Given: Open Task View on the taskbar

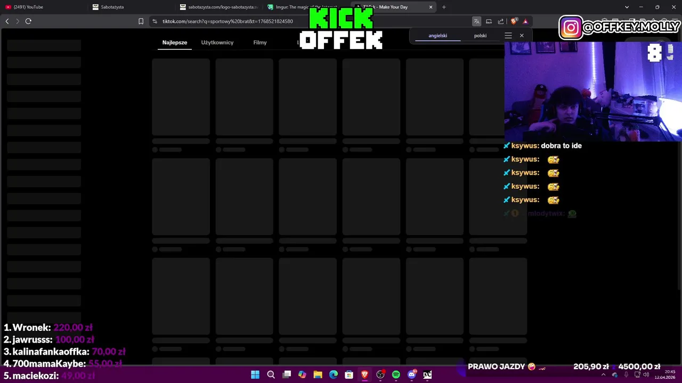Looking at the screenshot, I should (x=287, y=374).
